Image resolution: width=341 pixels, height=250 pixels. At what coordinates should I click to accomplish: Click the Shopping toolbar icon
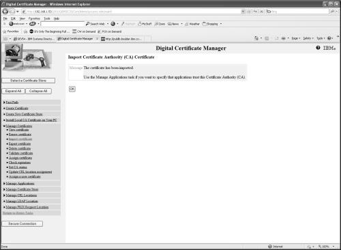click(x=210, y=24)
